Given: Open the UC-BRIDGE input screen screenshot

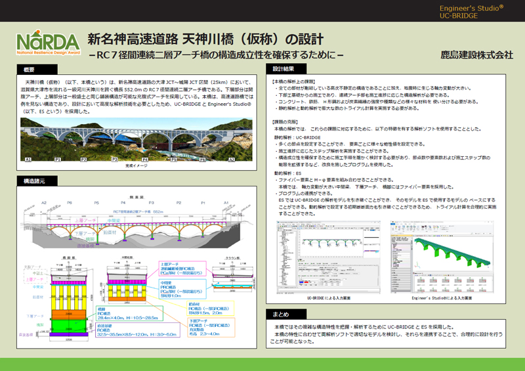Looking at the screenshot, I should click(329, 257).
